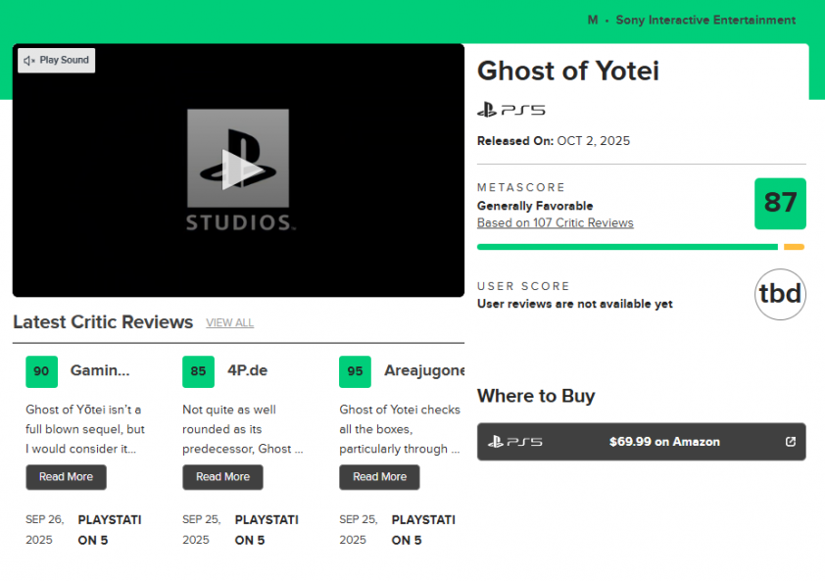Read more of the Gamin... review
The height and width of the screenshot is (581, 825).
pyautogui.click(x=66, y=477)
